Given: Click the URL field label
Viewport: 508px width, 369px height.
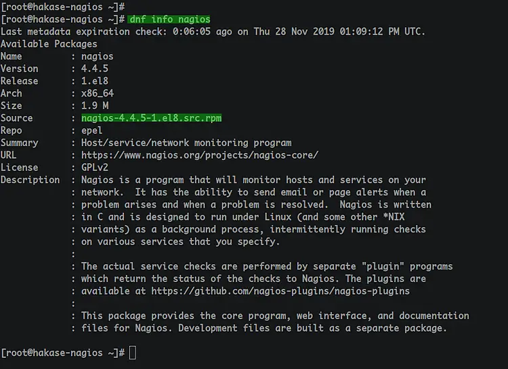Looking at the screenshot, I should 8,155.
